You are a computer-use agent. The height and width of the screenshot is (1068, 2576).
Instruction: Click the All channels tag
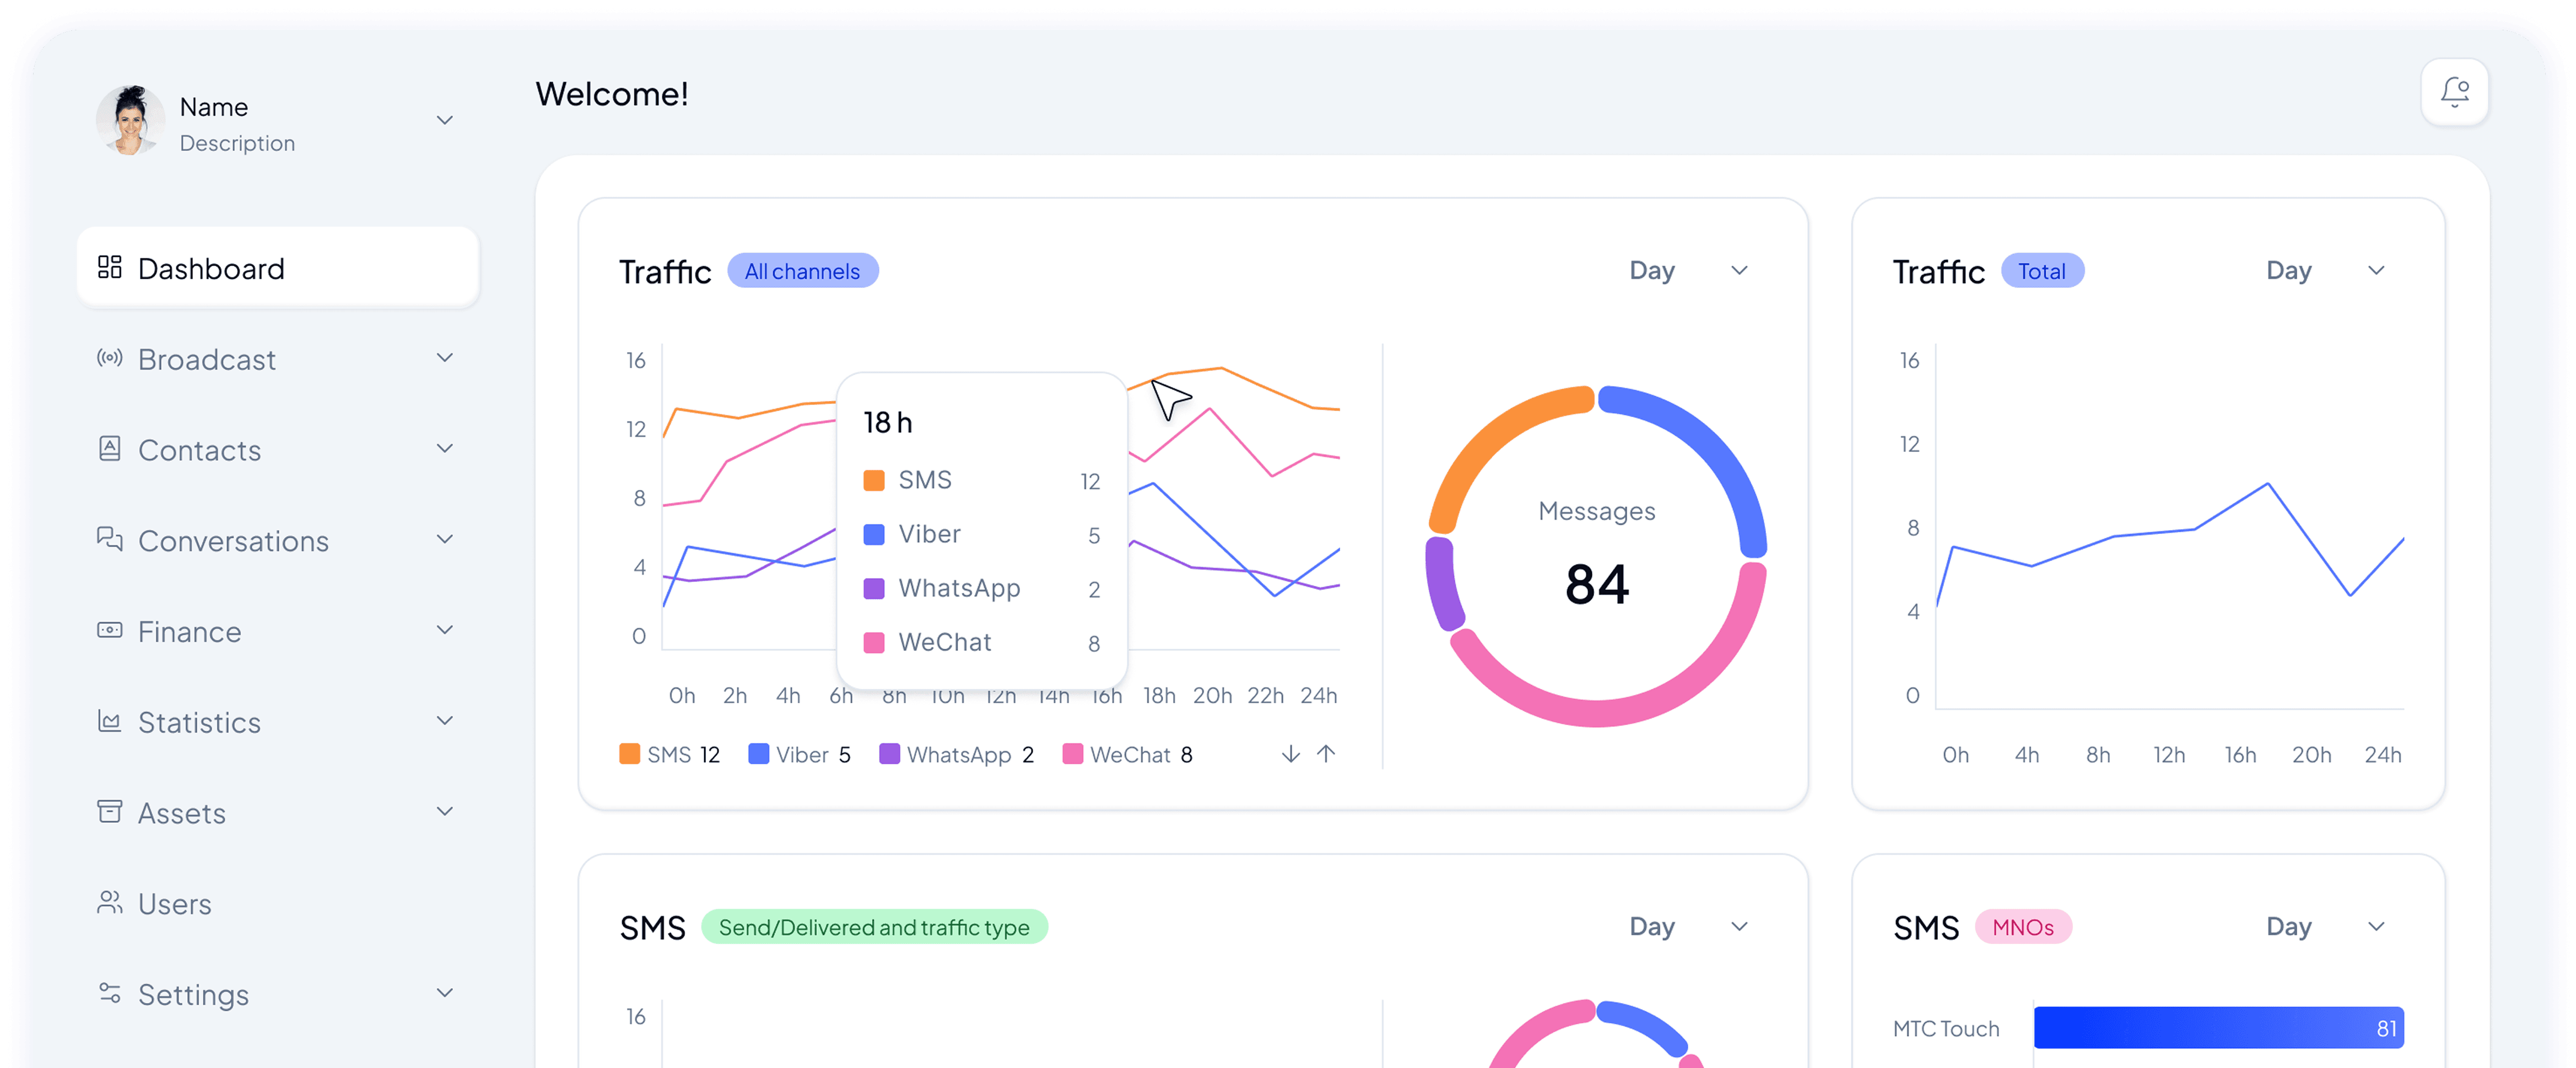[x=802, y=271]
